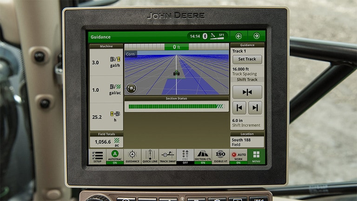
Task: Open GPS signal SF1 status
Action: pyautogui.click(x=218, y=36)
